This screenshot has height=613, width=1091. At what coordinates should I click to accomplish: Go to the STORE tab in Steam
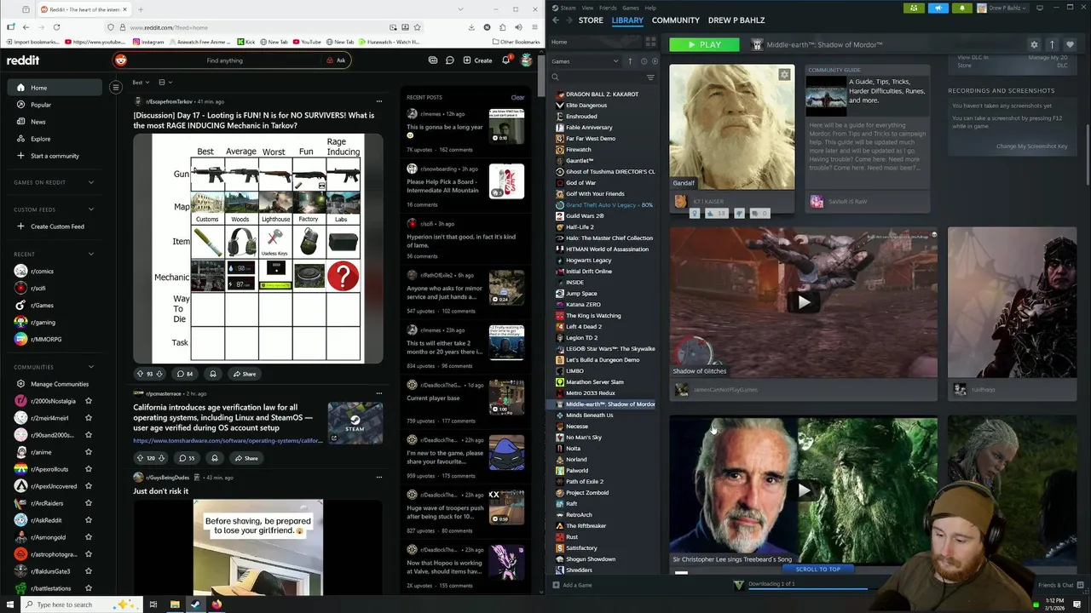[x=591, y=20]
